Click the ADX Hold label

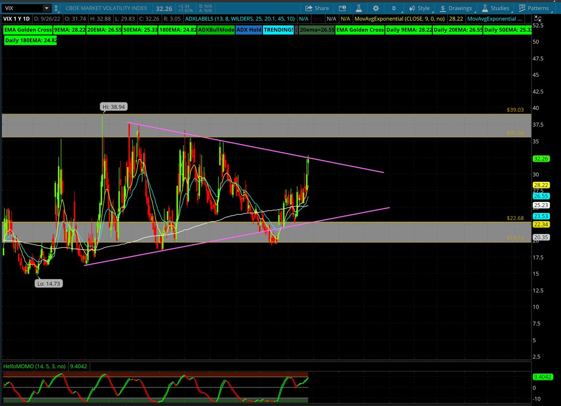pos(248,30)
